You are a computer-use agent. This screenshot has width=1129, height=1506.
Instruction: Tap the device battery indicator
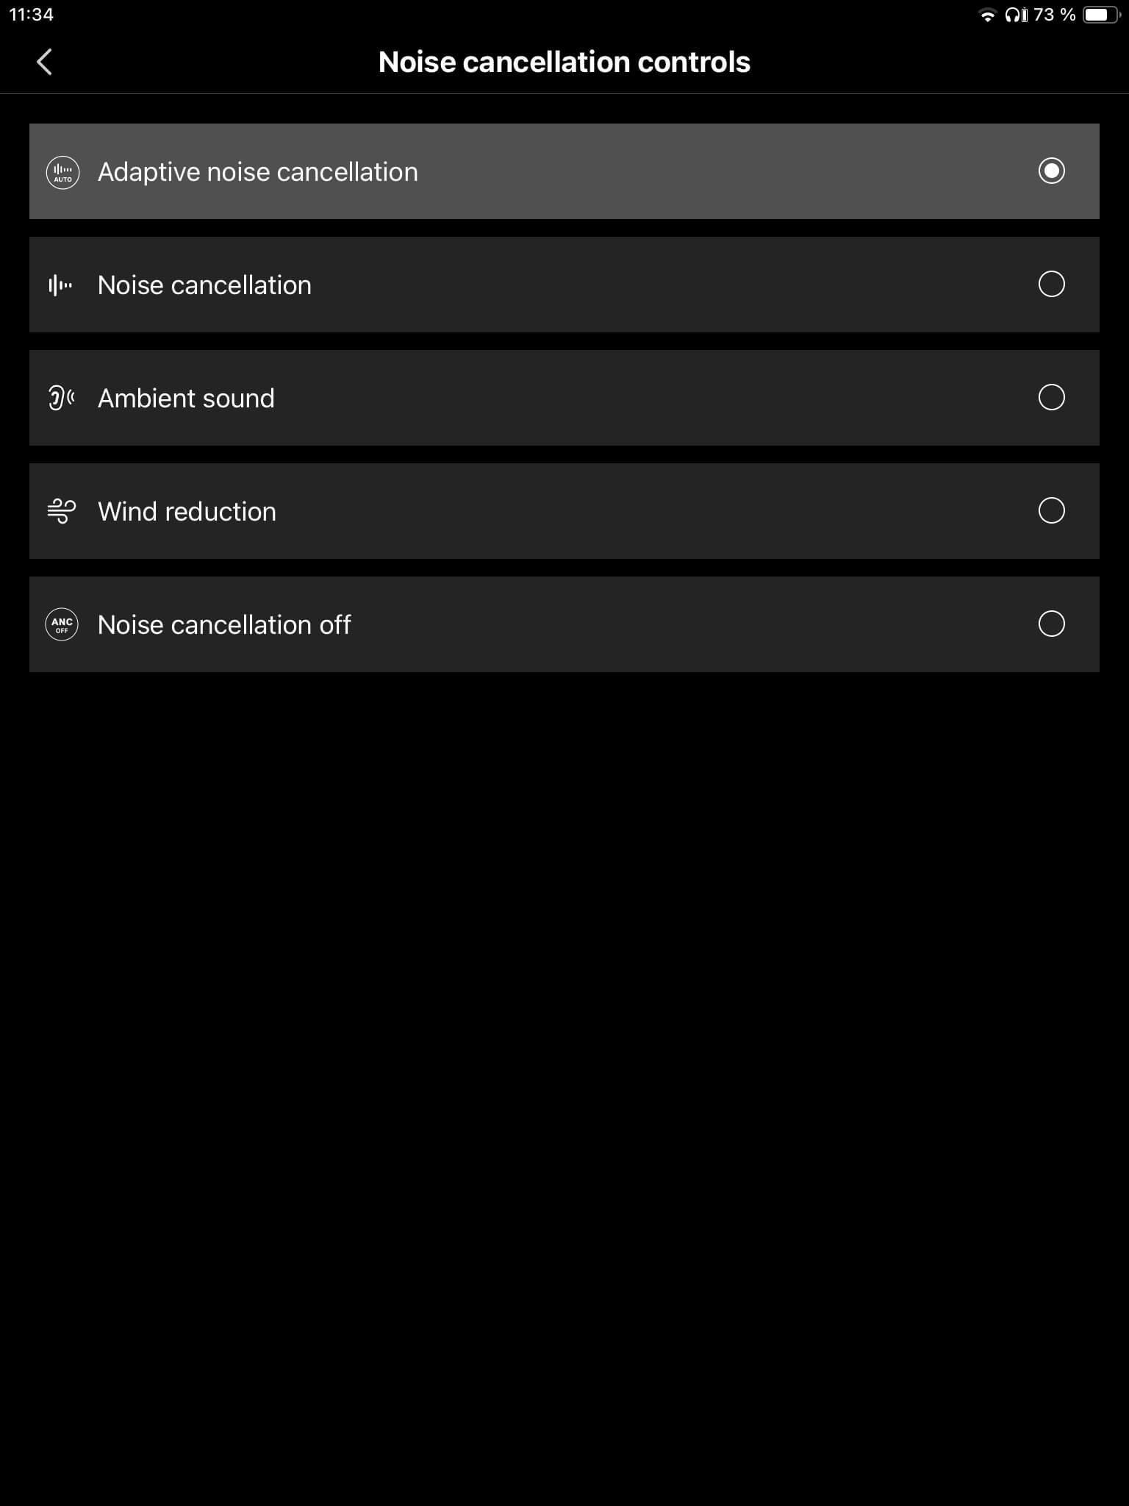tap(1100, 15)
